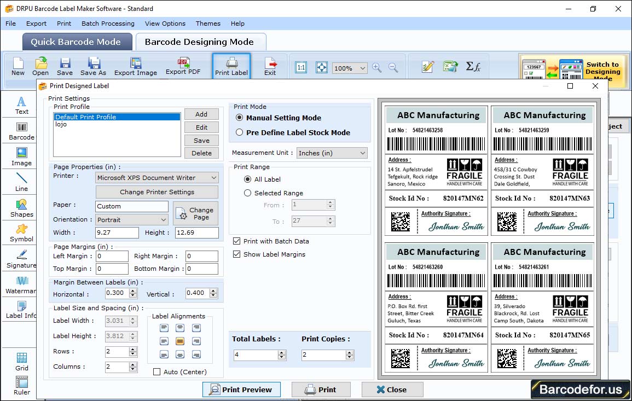Switch to Barcode Designing Mode tab
This screenshot has height=401, width=632.
click(200, 42)
